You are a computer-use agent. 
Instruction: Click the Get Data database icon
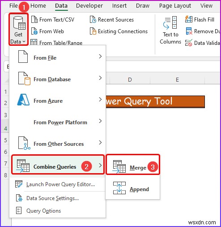19,23
